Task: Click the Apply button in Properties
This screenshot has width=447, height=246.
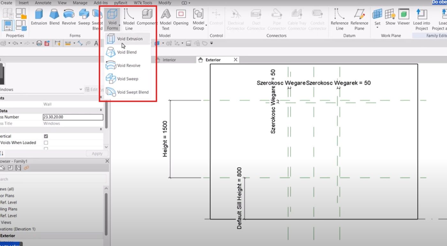Action: 97,153
